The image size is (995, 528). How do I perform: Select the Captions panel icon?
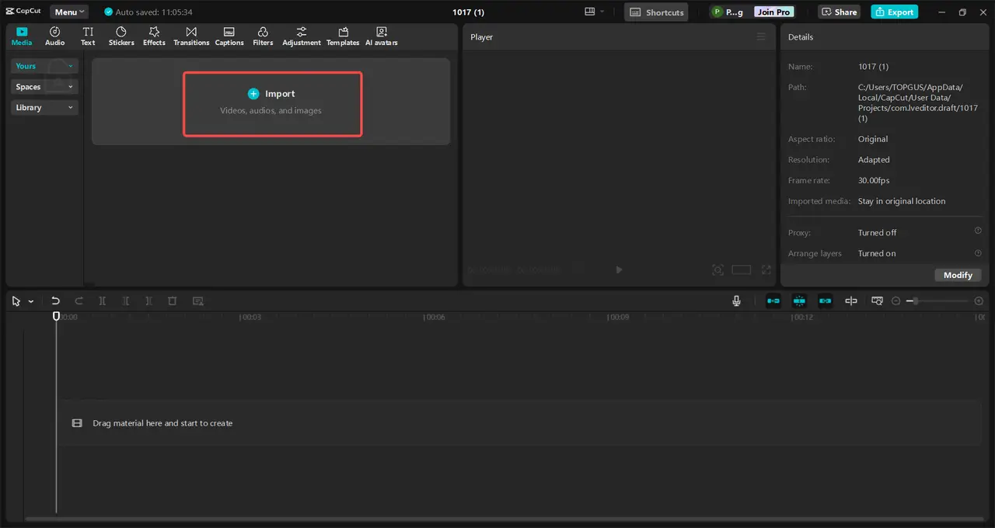(x=229, y=36)
